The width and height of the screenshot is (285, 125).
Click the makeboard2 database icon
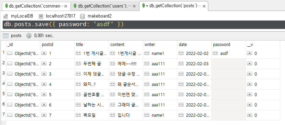pyautogui.click(x=83, y=16)
